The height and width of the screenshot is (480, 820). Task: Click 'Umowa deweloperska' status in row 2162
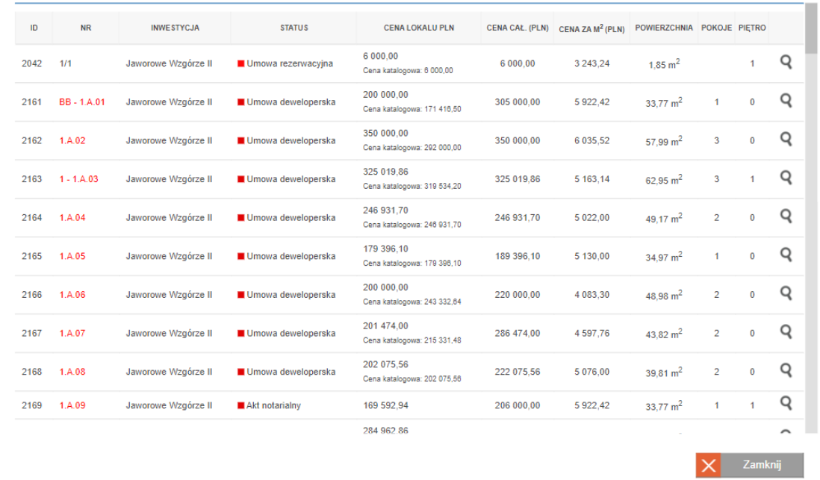click(x=291, y=140)
